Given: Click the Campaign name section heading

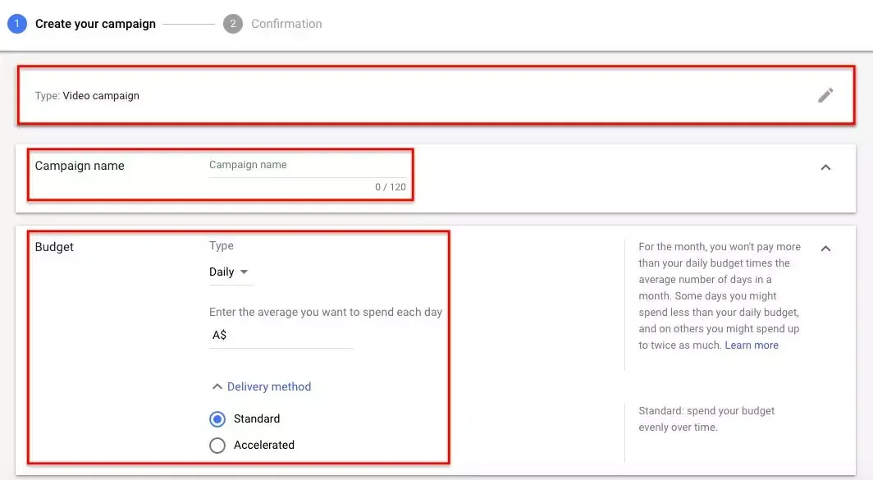Looking at the screenshot, I should point(80,166).
